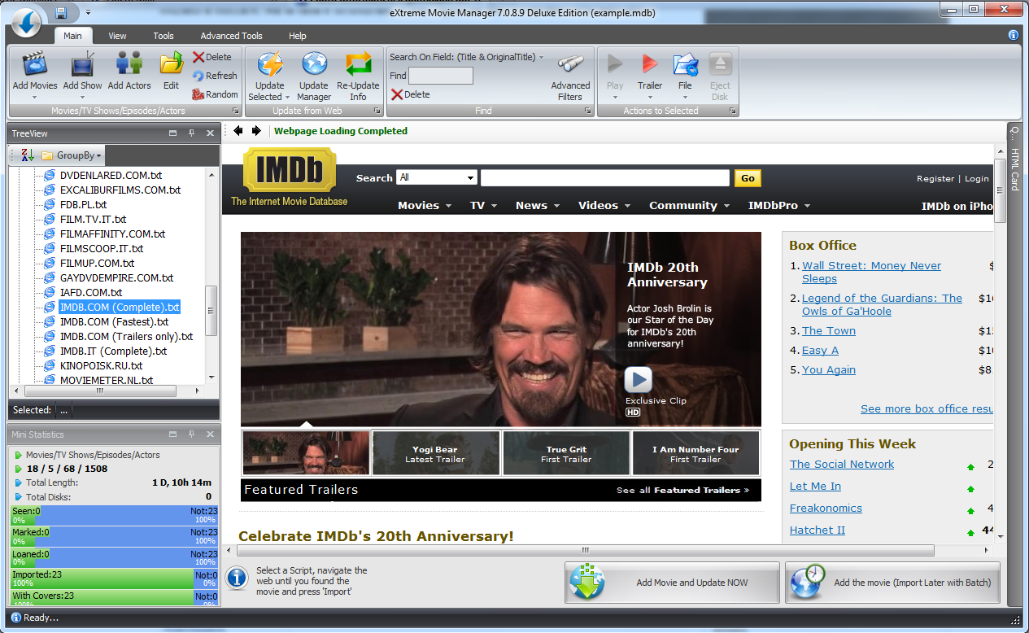Open Advanced Filters binoculars

pyautogui.click(x=570, y=77)
